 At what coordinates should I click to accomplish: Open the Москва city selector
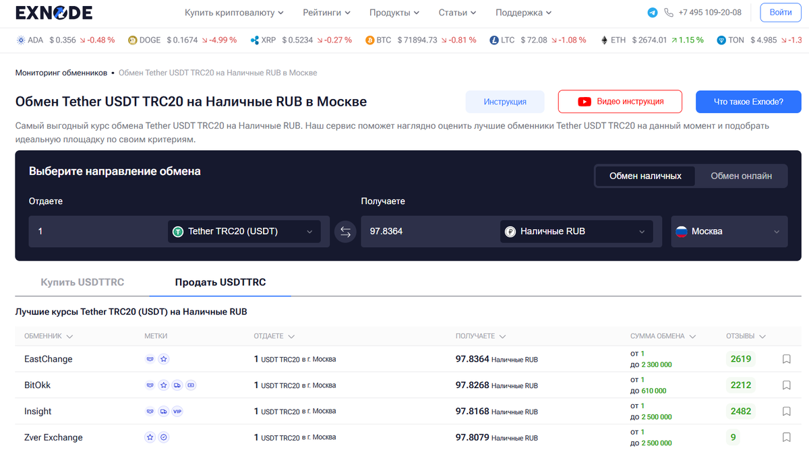tap(729, 231)
